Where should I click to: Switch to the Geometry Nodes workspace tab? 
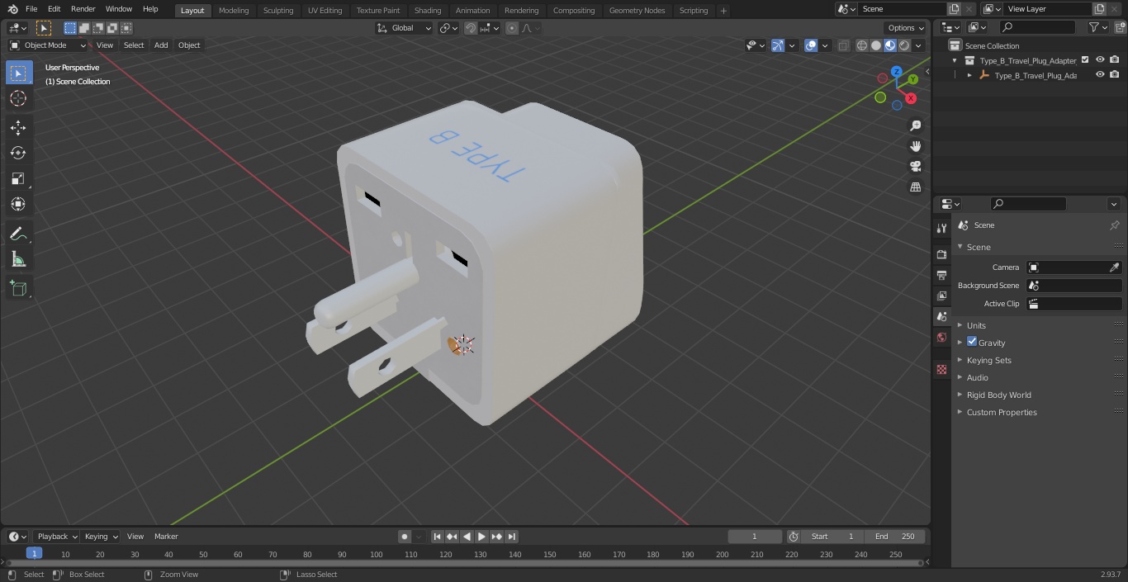pos(637,11)
